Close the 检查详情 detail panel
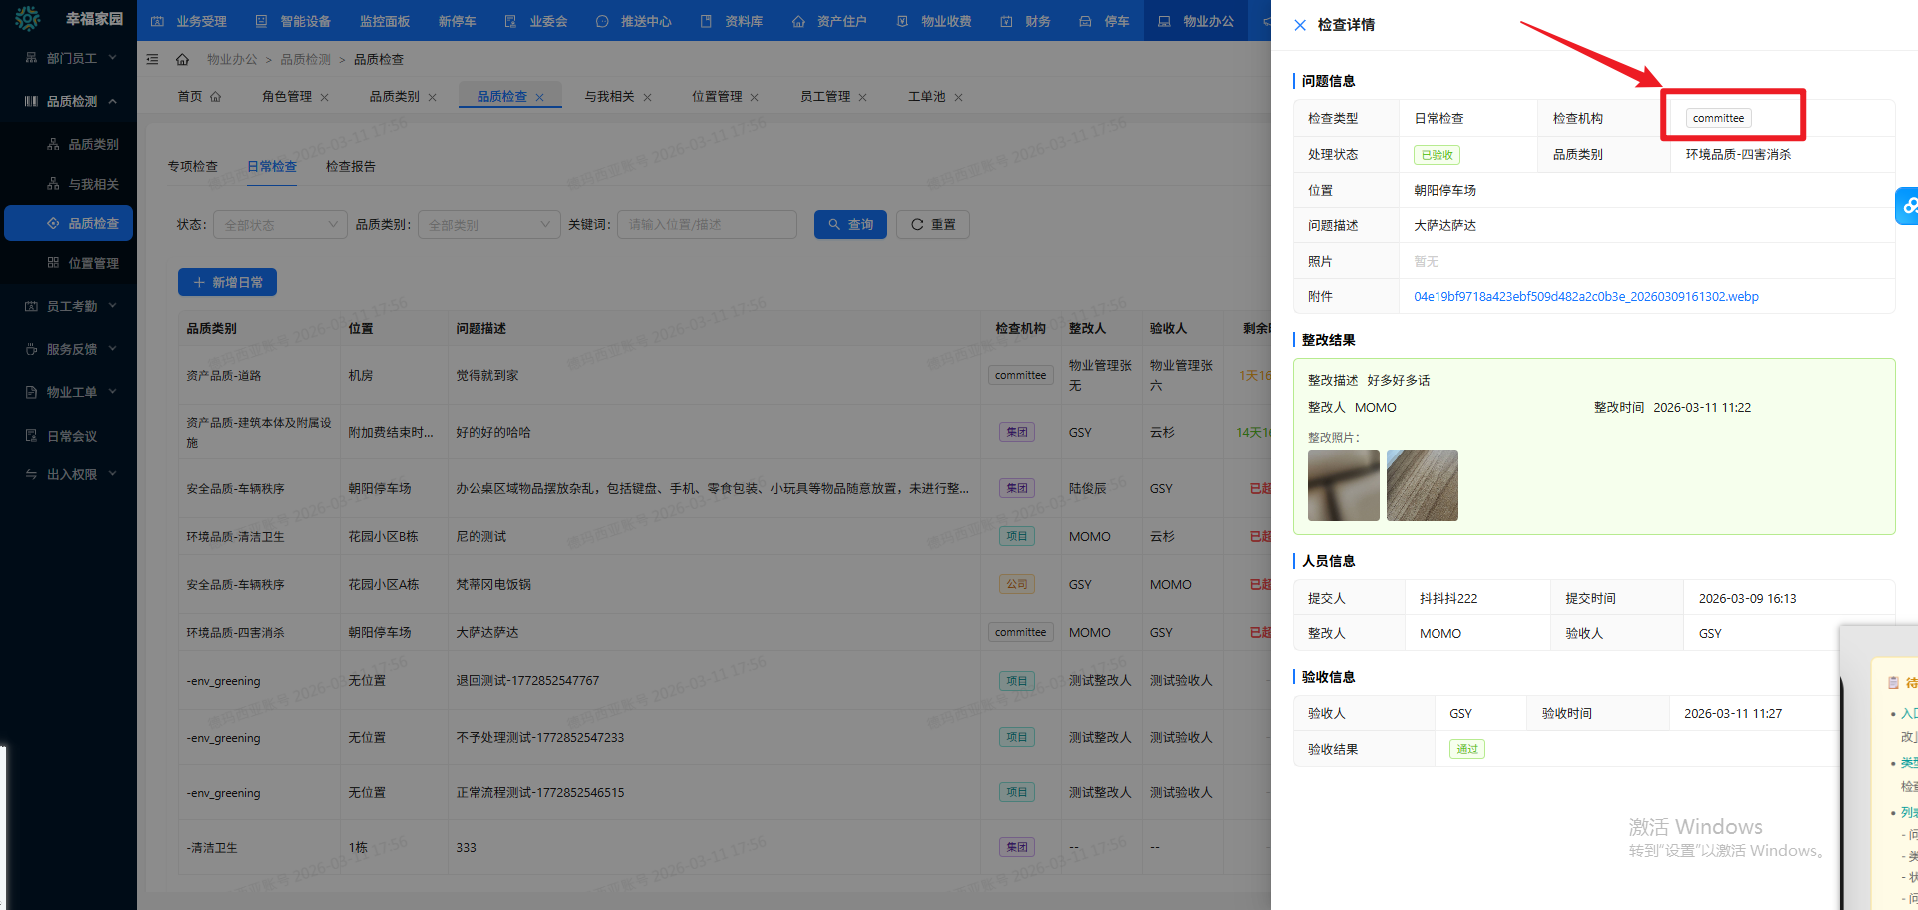Screen dimensions: 1918x910 [x=1300, y=25]
